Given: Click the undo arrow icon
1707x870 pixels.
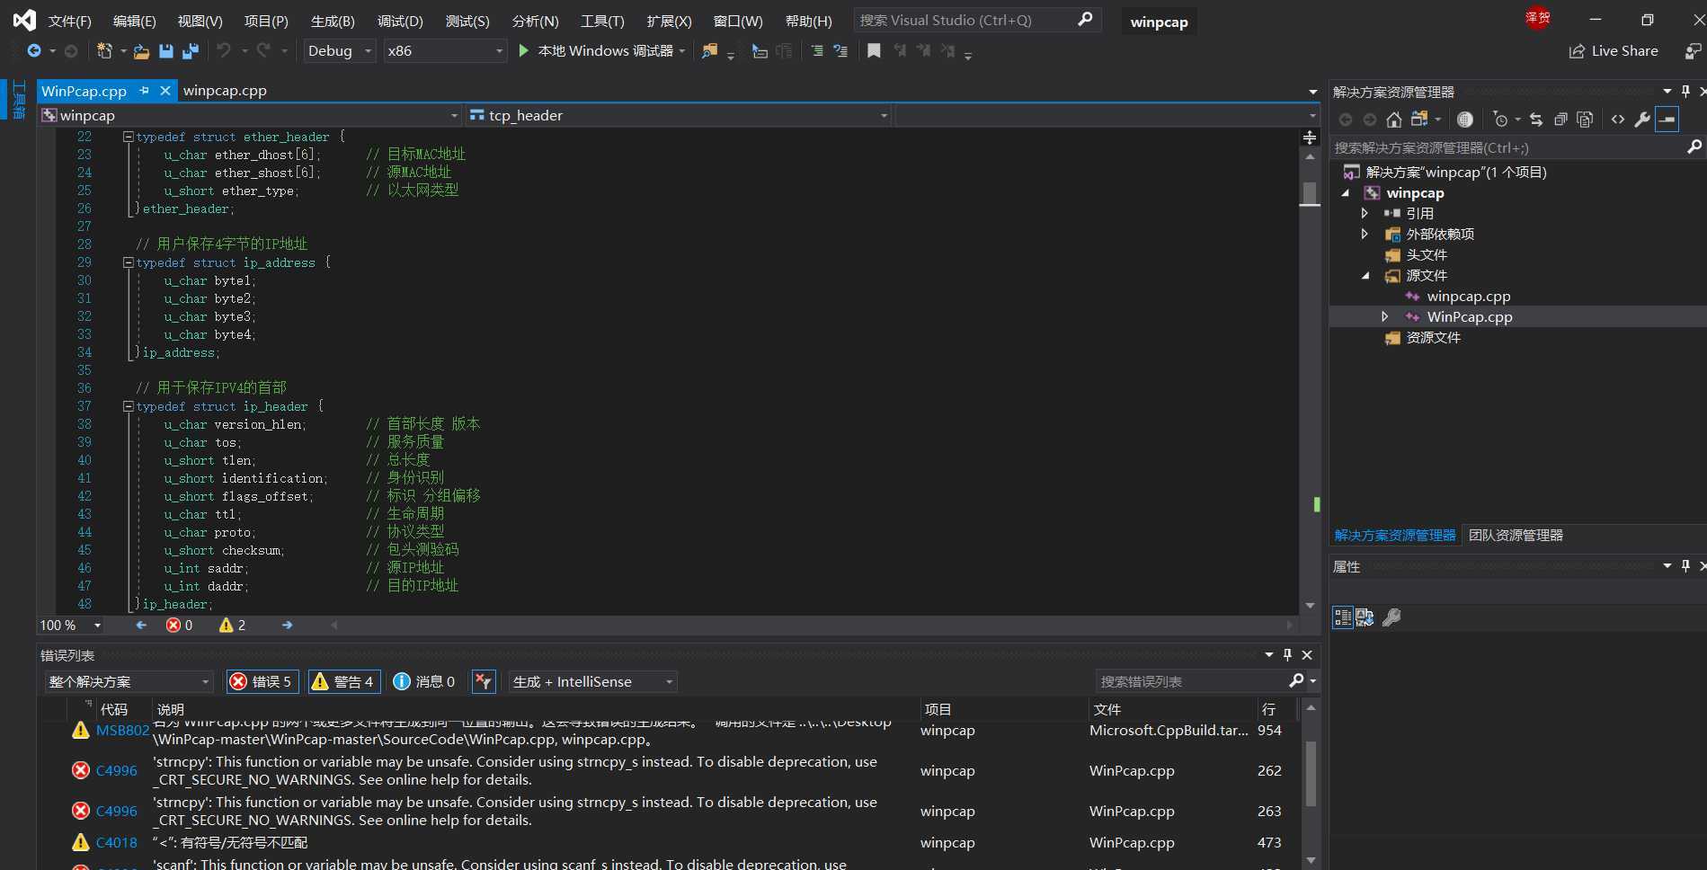Looking at the screenshot, I should click(224, 51).
